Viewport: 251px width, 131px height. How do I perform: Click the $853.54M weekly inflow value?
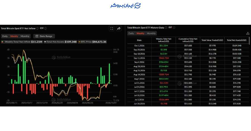tap(164, 79)
